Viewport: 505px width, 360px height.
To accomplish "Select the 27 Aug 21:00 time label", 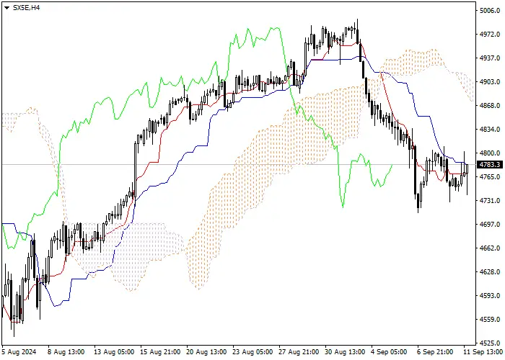I will click(299, 352).
